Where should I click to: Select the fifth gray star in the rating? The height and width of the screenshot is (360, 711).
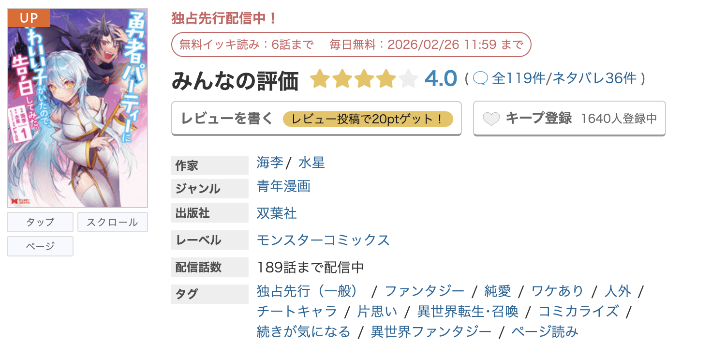click(408, 78)
